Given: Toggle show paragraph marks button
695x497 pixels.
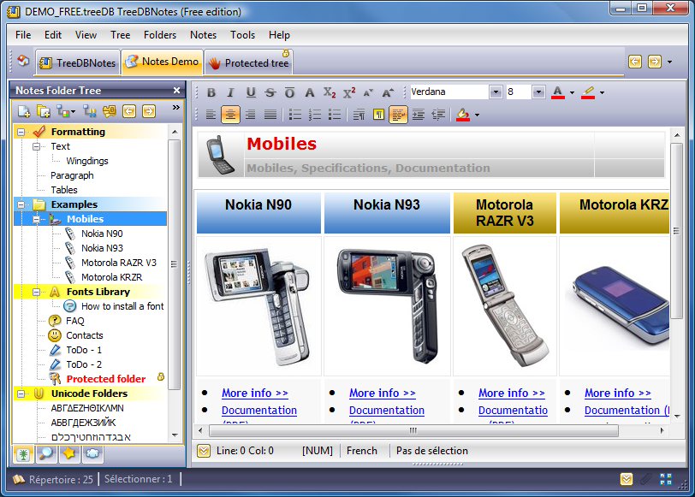Looking at the screenshot, I should pyautogui.click(x=378, y=115).
